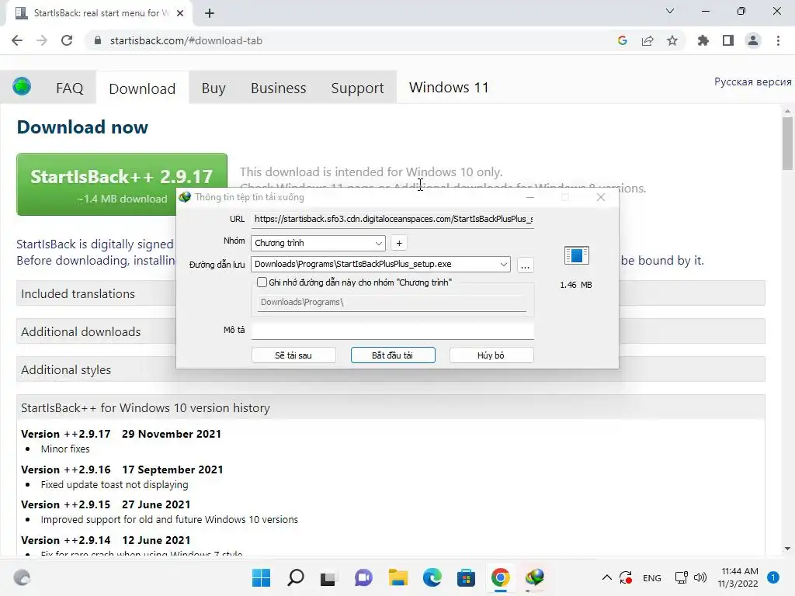
Task: Click the forward navigation arrow
Action: [x=42, y=40]
